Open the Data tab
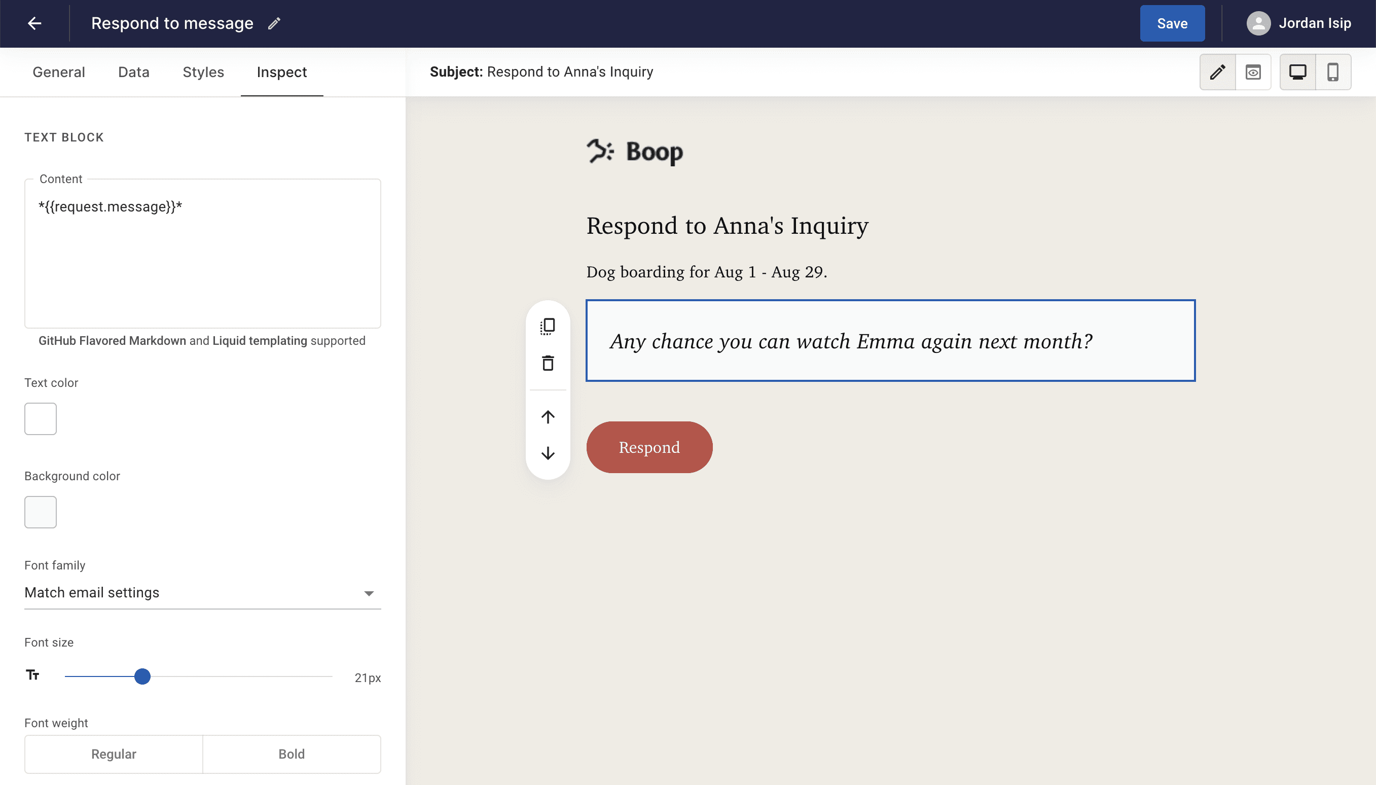This screenshot has height=785, width=1376. coord(133,72)
